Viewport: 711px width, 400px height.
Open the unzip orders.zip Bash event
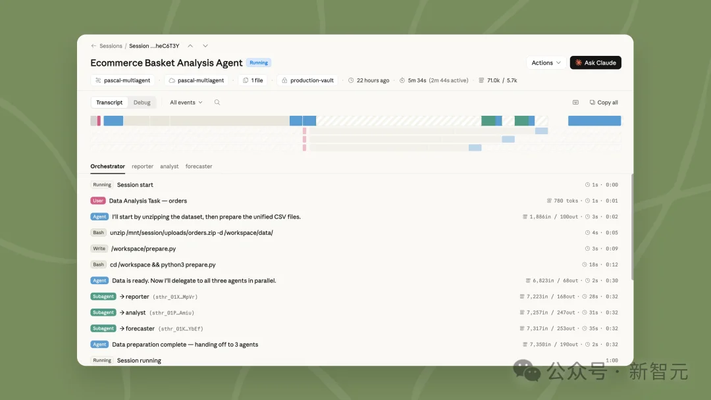click(354, 232)
